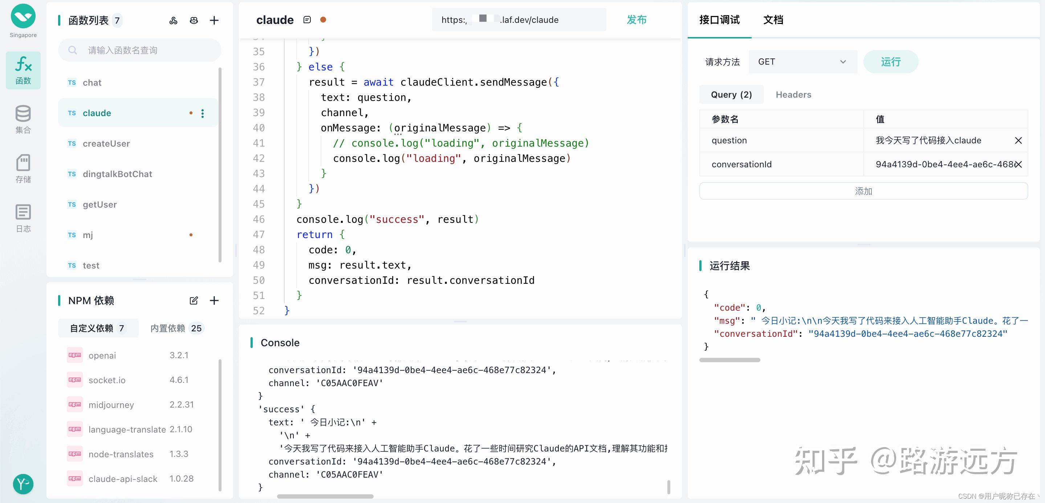Click the copy icon next to claude title
This screenshot has width=1045, height=503.
[307, 20]
